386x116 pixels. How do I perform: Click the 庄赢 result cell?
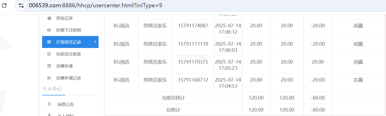pyautogui.click(x=358, y=80)
